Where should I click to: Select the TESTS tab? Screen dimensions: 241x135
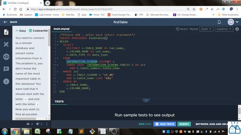click(59, 102)
